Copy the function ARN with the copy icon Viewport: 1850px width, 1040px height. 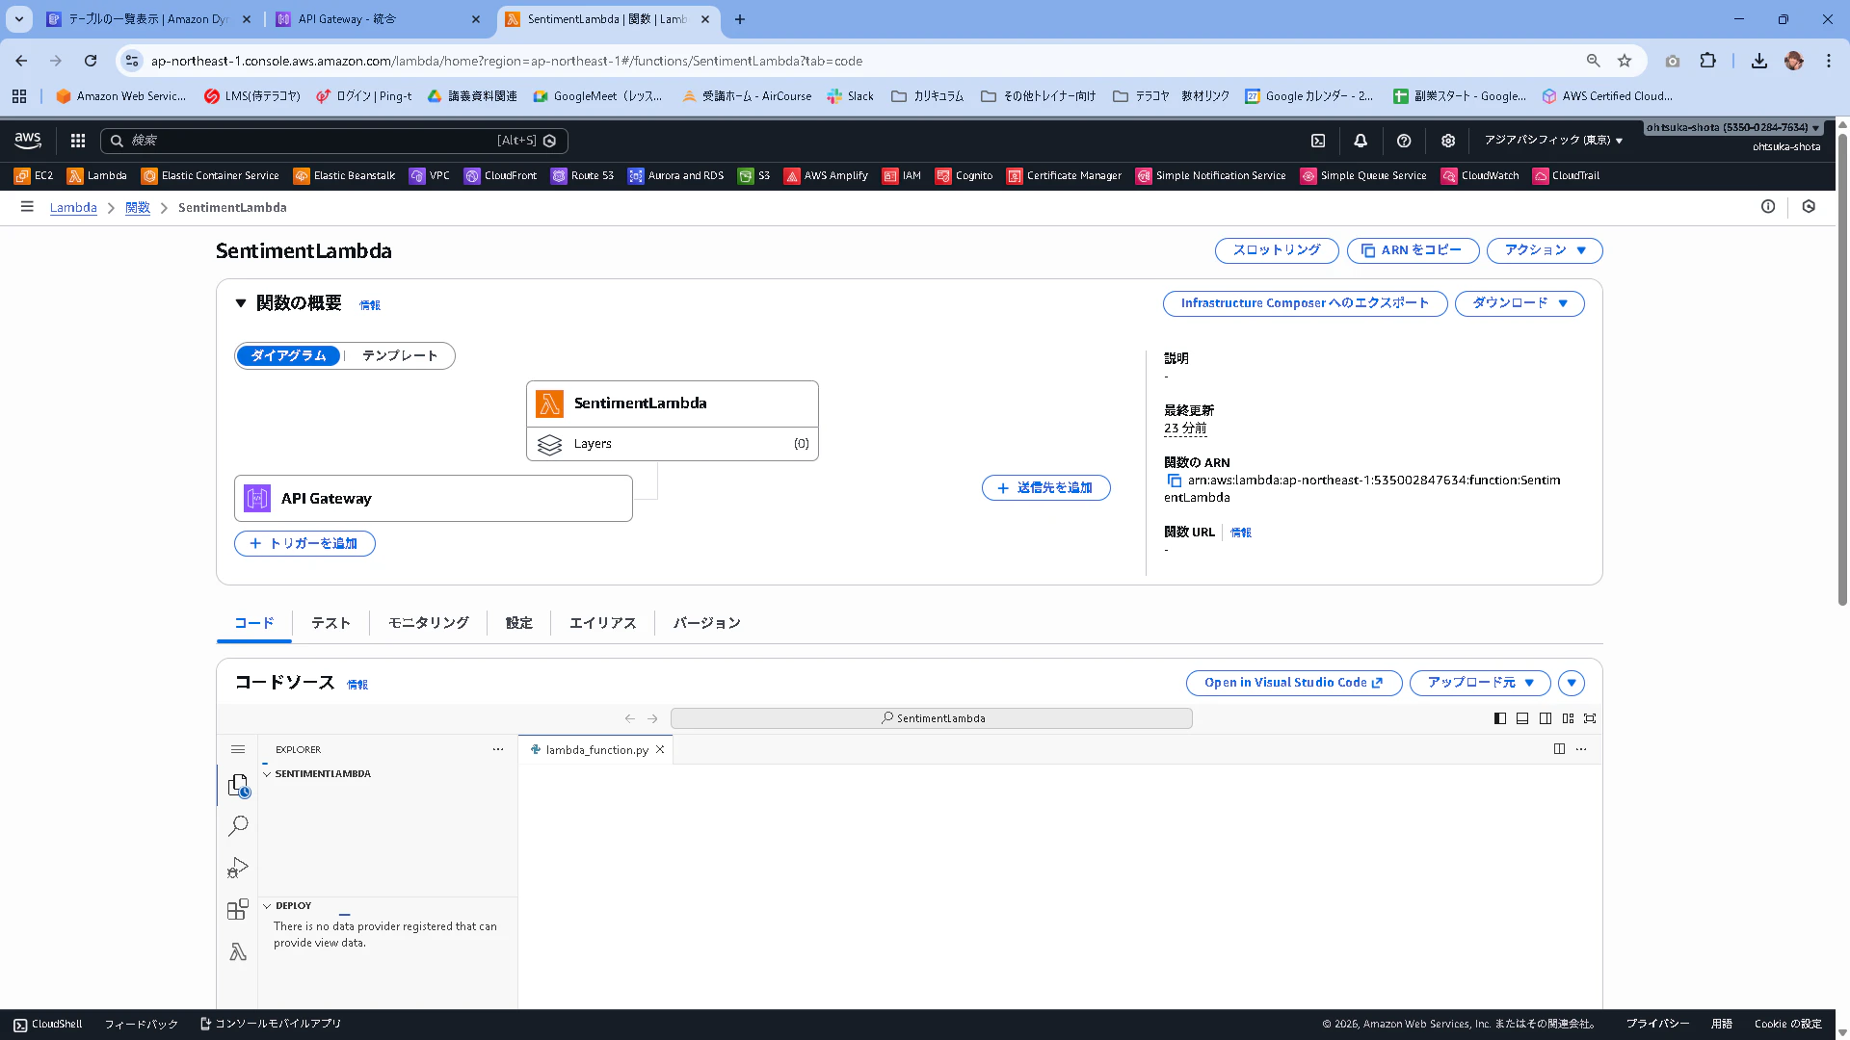[x=1174, y=481]
